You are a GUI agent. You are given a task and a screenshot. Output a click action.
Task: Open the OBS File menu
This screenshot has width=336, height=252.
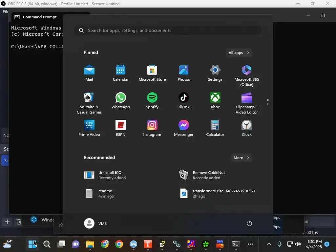point(6,11)
